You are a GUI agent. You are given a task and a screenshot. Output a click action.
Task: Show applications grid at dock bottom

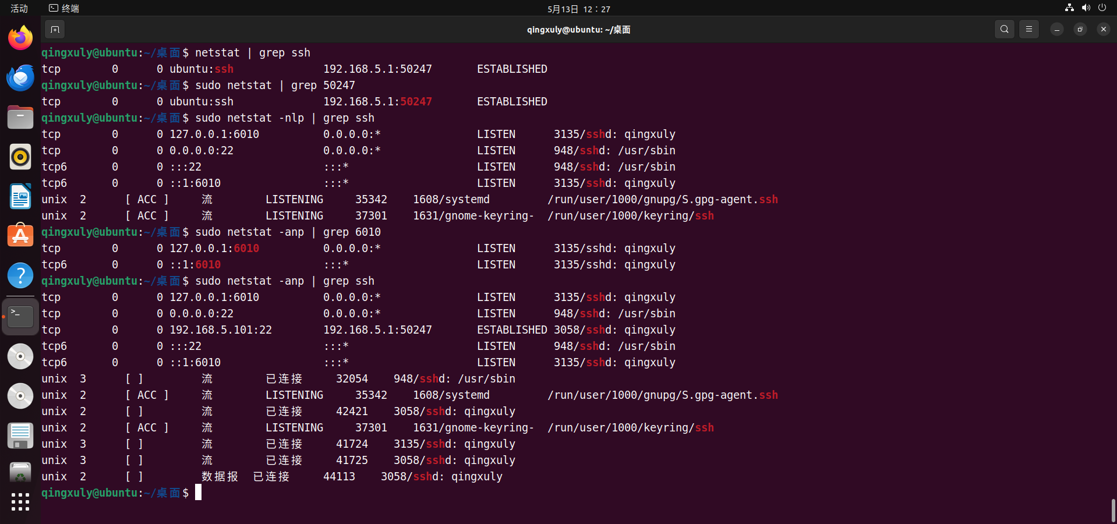(x=20, y=502)
